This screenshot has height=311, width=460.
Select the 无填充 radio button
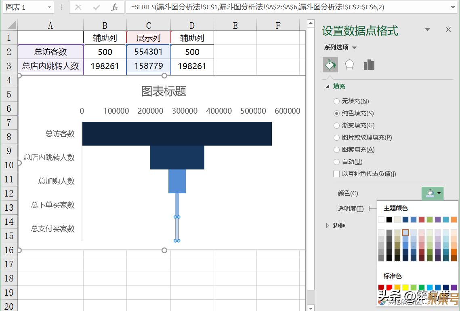(x=336, y=101)
